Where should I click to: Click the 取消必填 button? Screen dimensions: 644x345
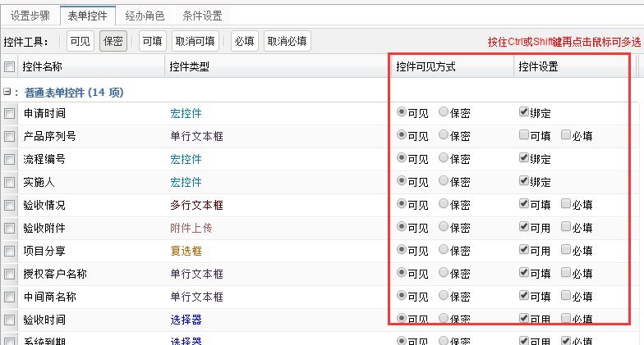pyautogui.click(x=287, y=41)
